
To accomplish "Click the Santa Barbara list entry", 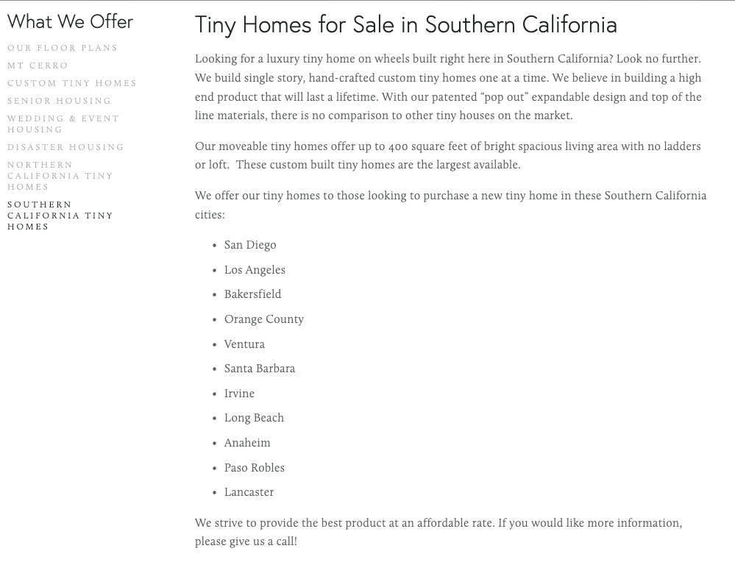I will tap(260, 369).
